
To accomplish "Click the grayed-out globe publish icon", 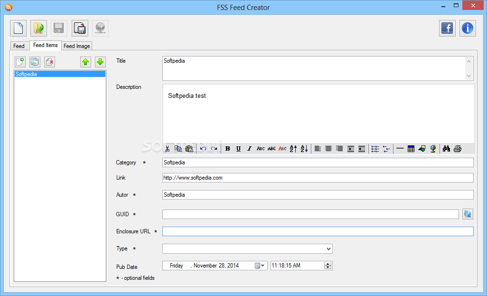I will click(x=100, y=29).
